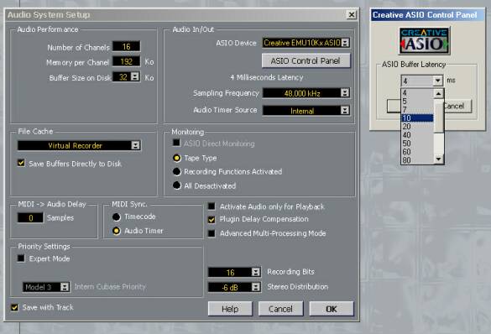This screenshot has height=334, width=491.
Task: Select 80 ms in latency list
Action: click(x=417, y=160)
